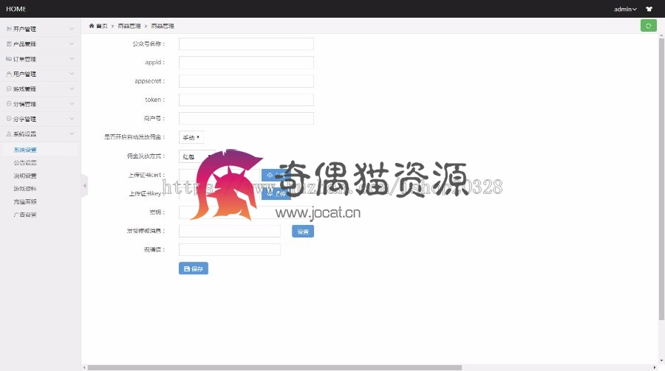665x371 pixels.
Task: Expand chevron beside 分销管理
Action: coord(72,104)
